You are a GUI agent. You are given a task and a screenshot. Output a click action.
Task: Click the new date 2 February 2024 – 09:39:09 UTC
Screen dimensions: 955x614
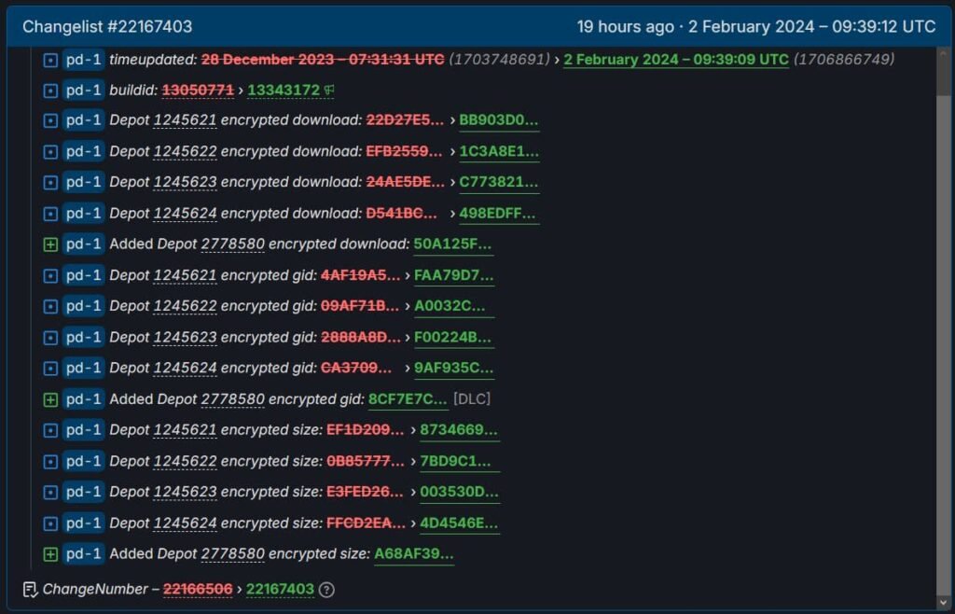coord(676,60)
